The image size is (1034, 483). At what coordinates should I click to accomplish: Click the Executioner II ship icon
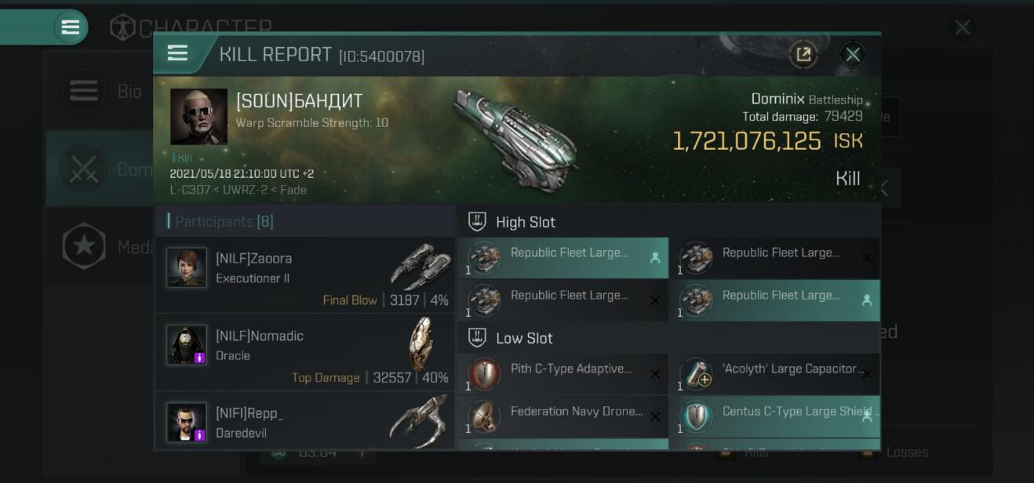(x=421, y=267)
